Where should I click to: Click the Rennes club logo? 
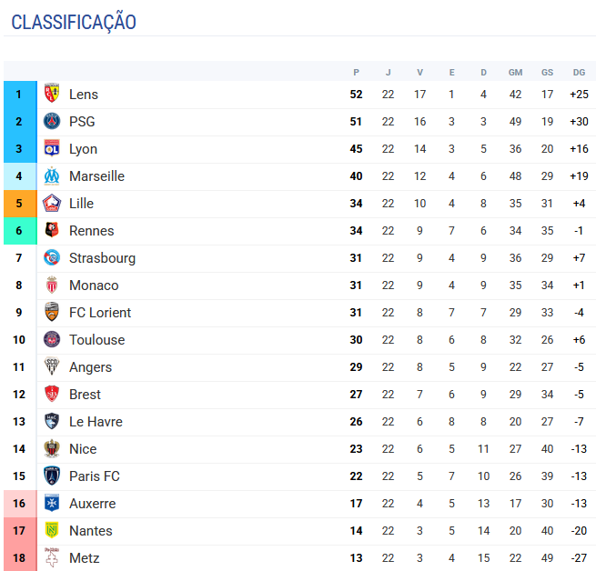coord(52,230)
